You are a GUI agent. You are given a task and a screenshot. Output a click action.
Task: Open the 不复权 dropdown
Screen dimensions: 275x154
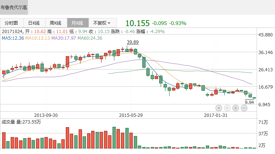[103, 23]
